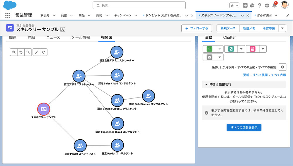Select the スキルツリー サンプル root node
Screen dimensions: 293x166
point(44,109)
